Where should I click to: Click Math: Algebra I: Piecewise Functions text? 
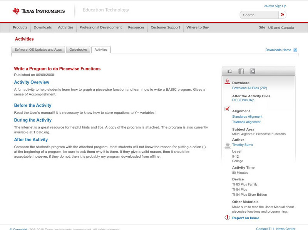(x=259, y=134)
